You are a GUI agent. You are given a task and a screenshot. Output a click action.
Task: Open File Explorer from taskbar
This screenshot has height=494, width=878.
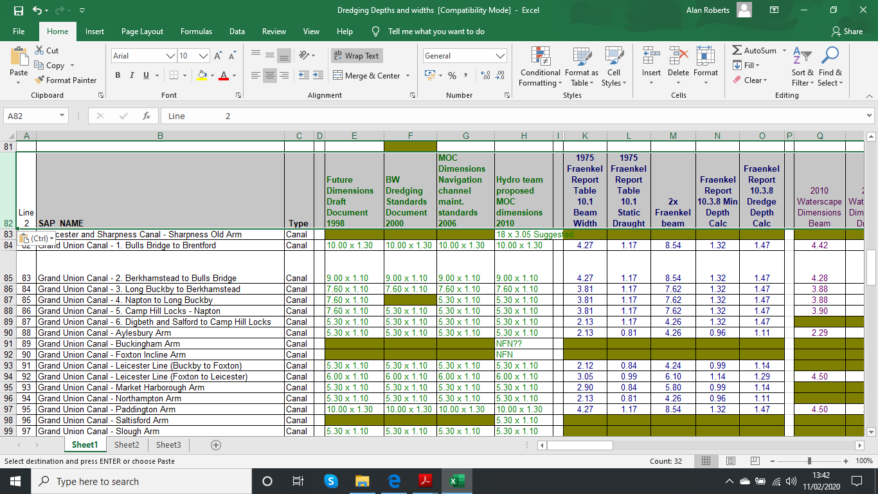click(x=363, y=481)
